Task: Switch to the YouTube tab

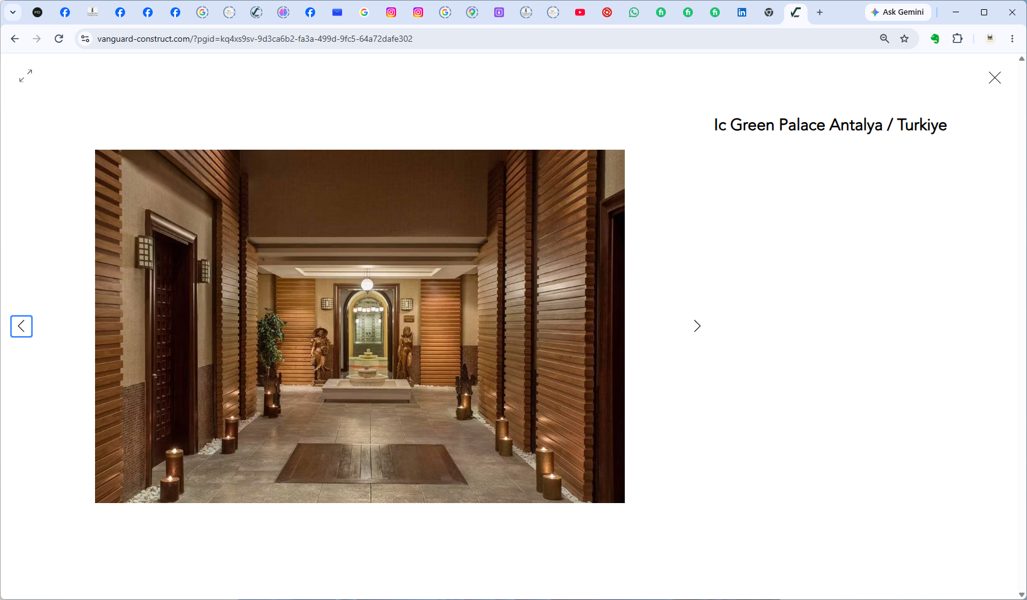Action: coord(580,12)
